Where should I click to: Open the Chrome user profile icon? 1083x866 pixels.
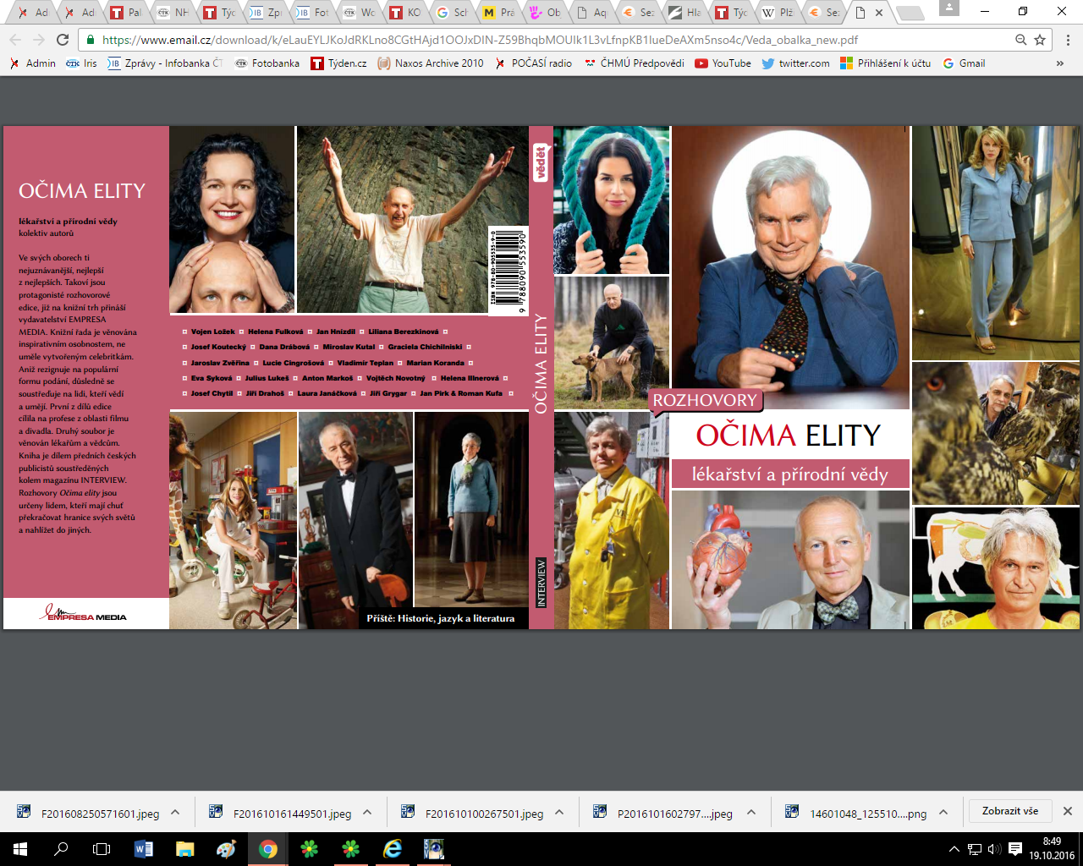[x=949, y=8]
